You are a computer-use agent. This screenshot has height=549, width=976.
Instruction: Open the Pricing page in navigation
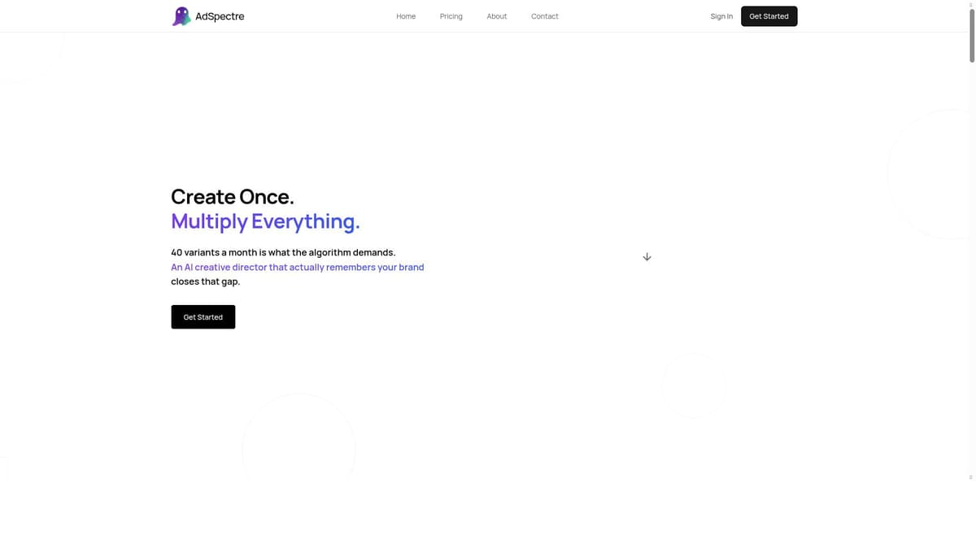451,16
